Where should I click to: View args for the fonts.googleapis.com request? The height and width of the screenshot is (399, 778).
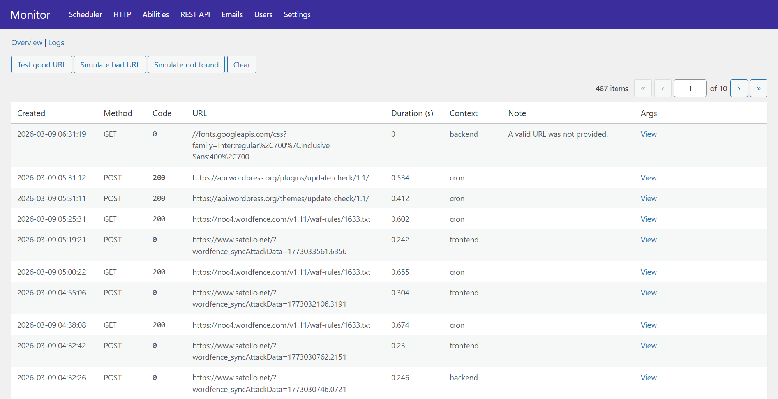point(648,134)
